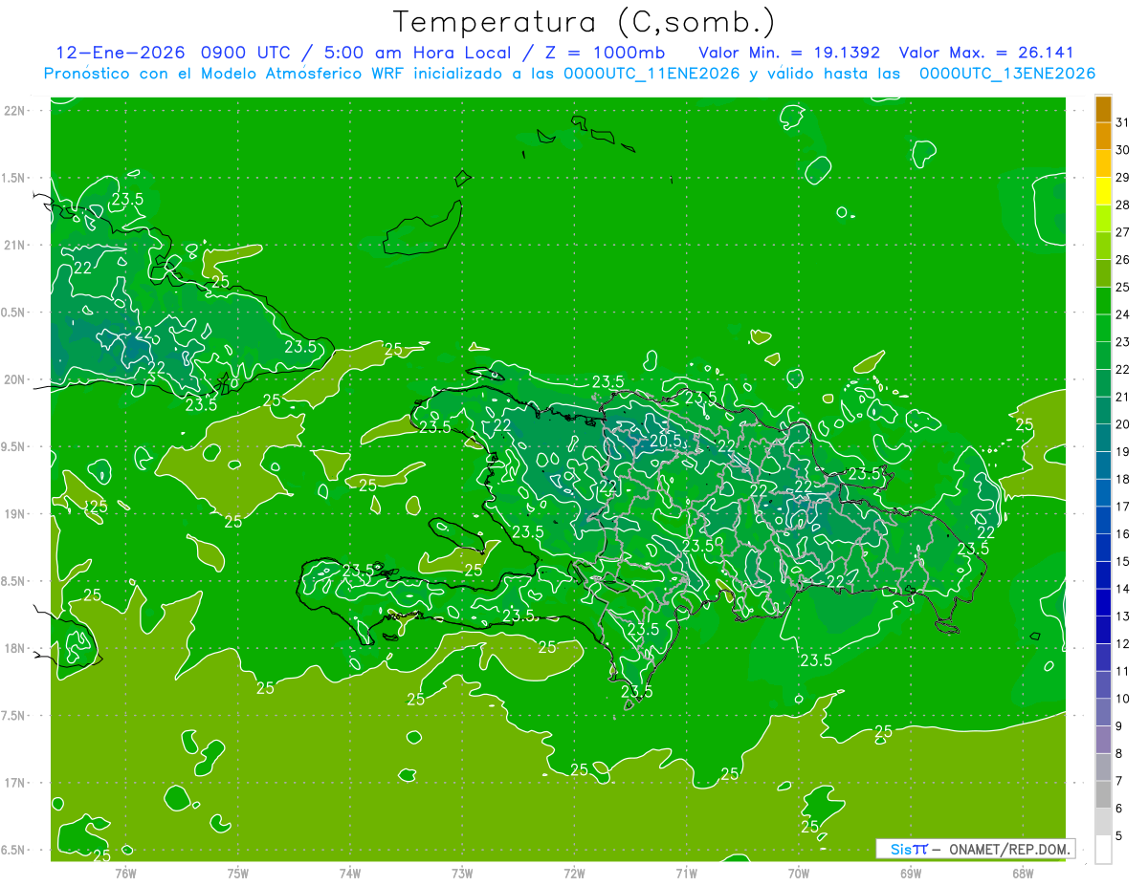Click the gray legend swatch between 6 and 7
Screen dimensions: 1148x886
1103,794
